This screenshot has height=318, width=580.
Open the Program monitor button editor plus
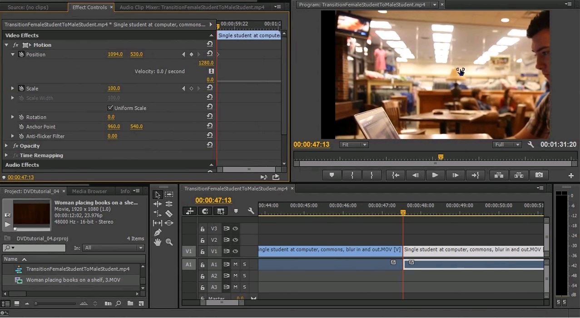(x=571, y=175)
